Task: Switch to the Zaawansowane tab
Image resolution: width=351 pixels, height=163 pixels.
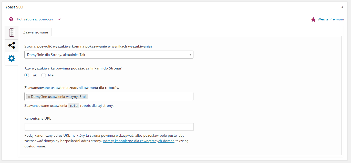Action: click(36, 32)
